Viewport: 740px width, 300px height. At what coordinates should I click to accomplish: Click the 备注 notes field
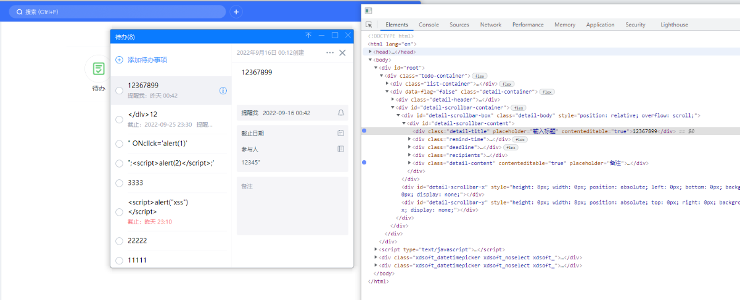pos(292,206)
